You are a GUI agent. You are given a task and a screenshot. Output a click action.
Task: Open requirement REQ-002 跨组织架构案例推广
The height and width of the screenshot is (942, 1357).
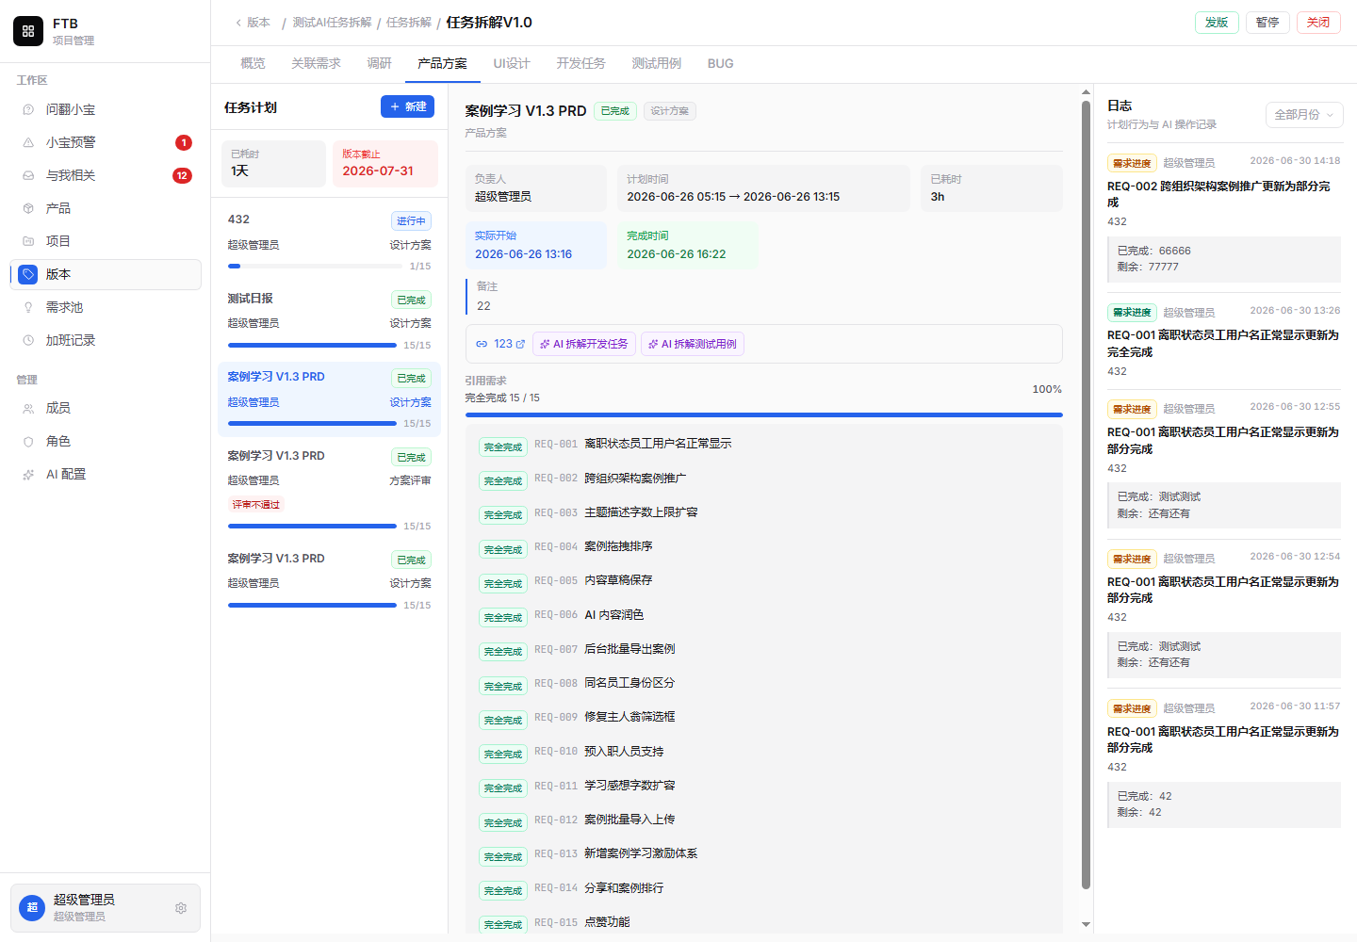(x=763, y=479)
